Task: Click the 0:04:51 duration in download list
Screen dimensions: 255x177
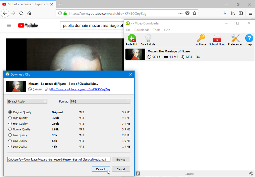Action: point(157,57)
